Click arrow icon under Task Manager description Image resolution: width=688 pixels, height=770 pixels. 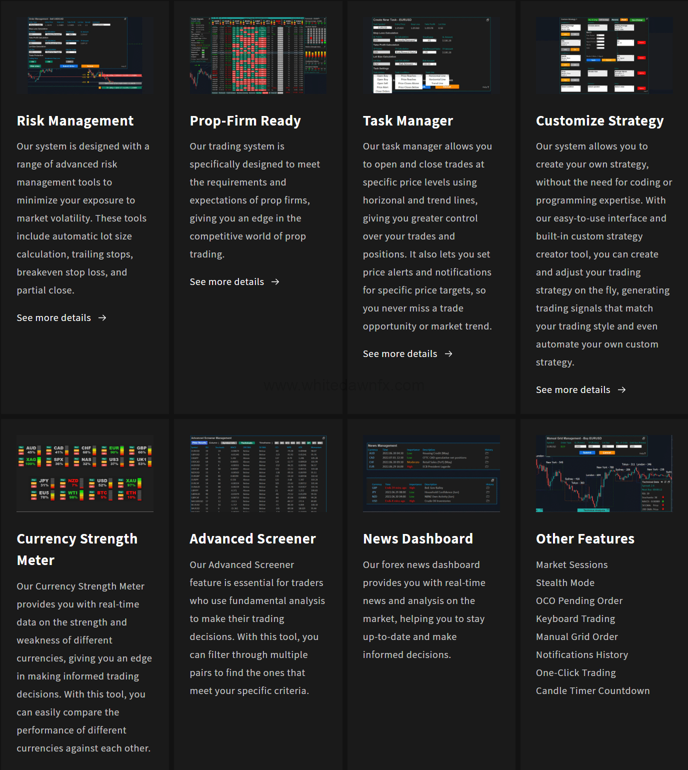448,354
